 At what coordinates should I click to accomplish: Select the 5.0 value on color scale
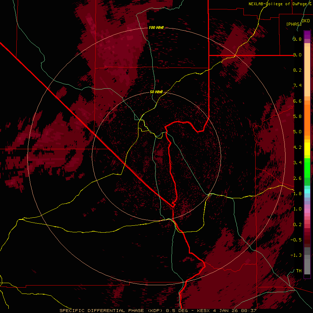click(297, 132)
